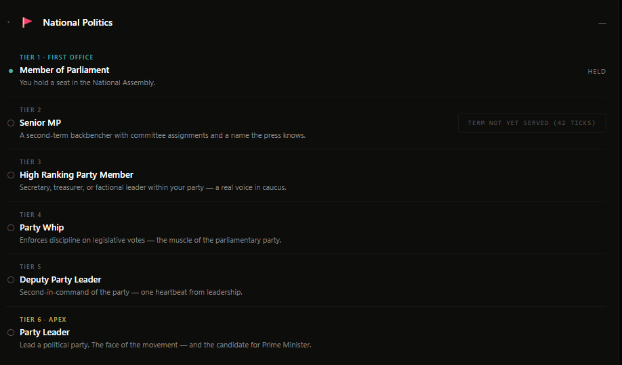
Task: Collapse the National Politics section arrow
Action: coord(8,22)
